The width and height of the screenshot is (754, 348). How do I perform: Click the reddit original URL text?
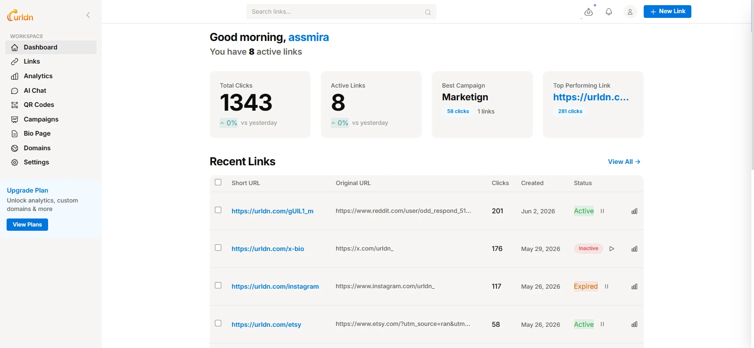point(403,211)
